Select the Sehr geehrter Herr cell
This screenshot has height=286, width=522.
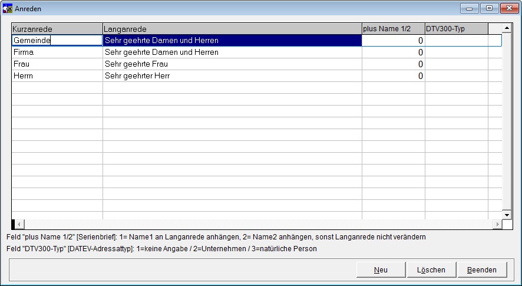(232, 76)
